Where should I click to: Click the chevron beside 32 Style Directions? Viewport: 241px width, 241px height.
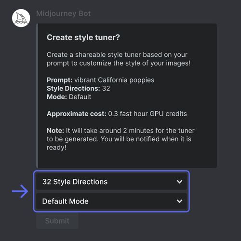(x=179, y=182)
